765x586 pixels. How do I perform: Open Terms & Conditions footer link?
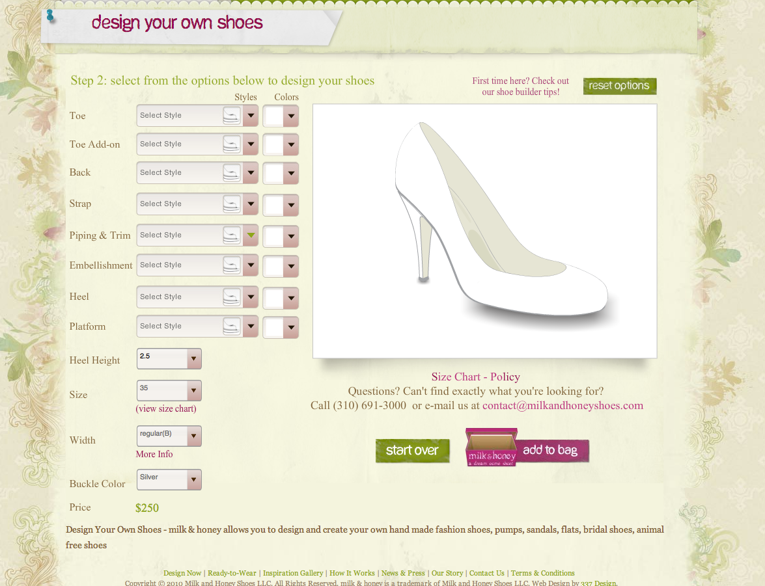pyautogui.click(x=542, y=574)
